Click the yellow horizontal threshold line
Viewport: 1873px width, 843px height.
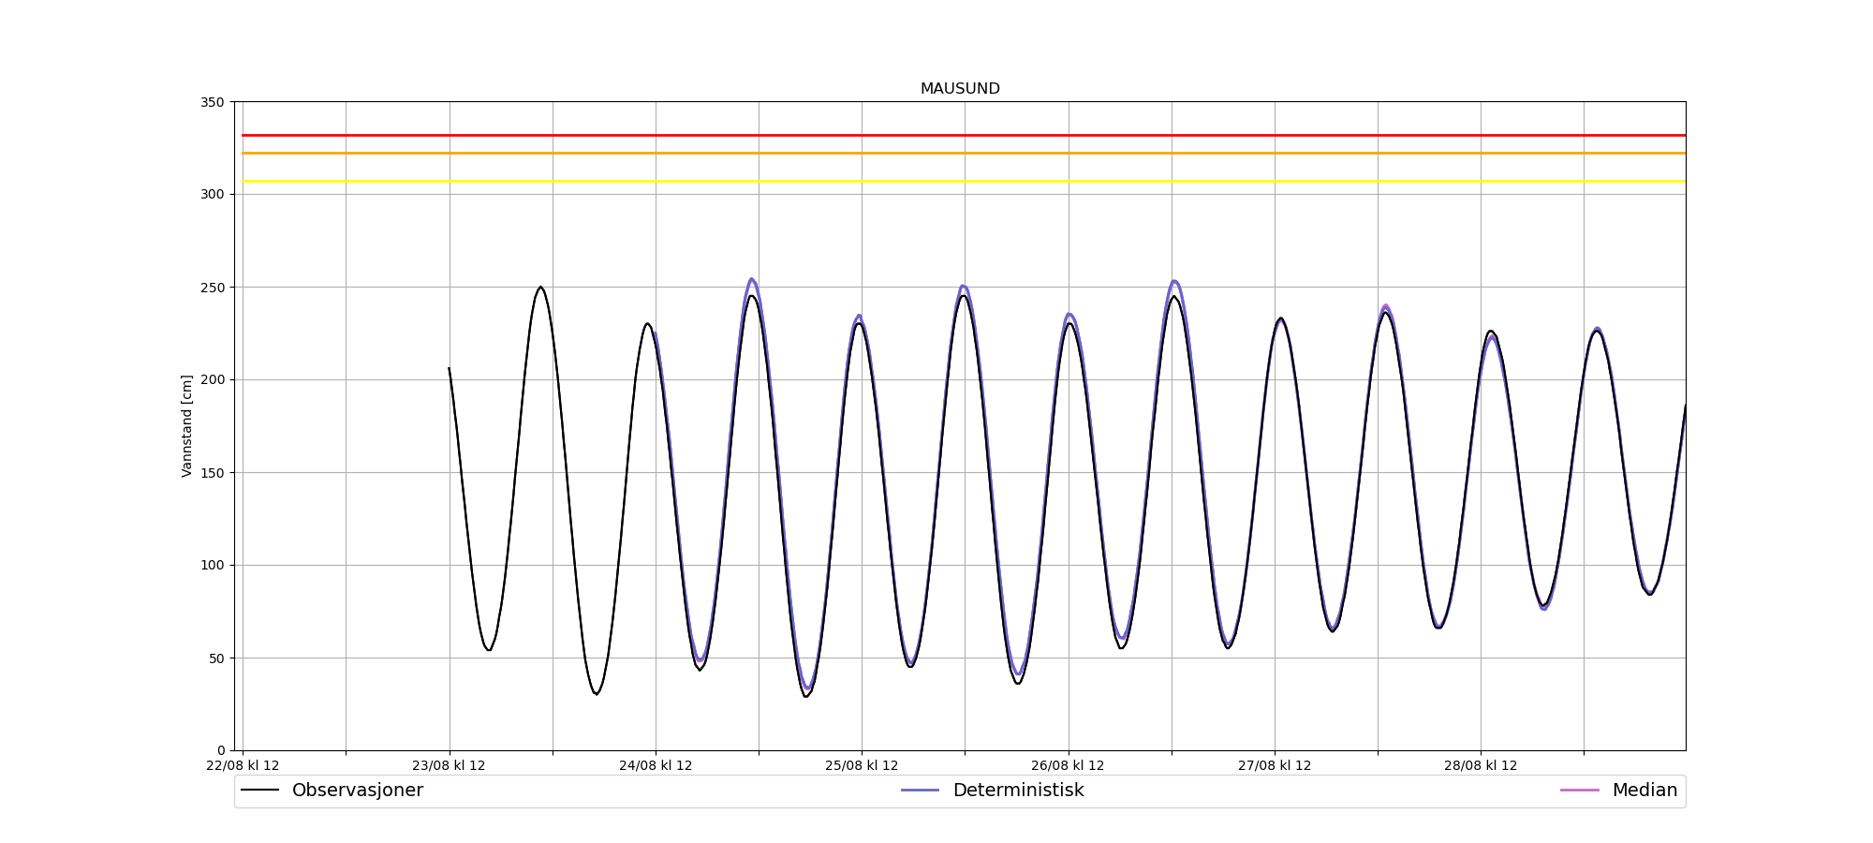click(964, 181)
